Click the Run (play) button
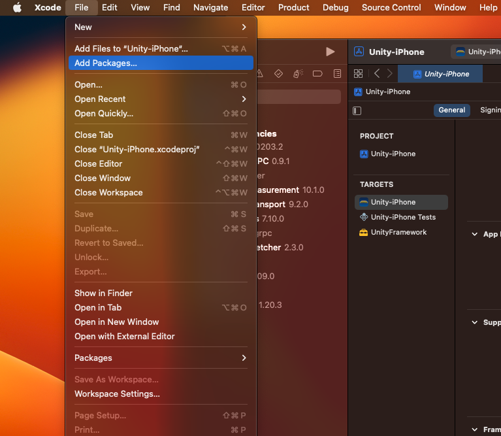The height and width of the screenshot is (436, 501). pyautogui.click(x=330, y=52)
